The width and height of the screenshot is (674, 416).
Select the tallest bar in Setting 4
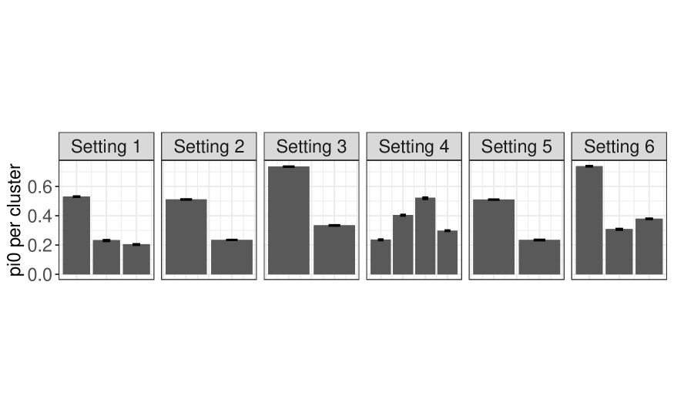425,236
